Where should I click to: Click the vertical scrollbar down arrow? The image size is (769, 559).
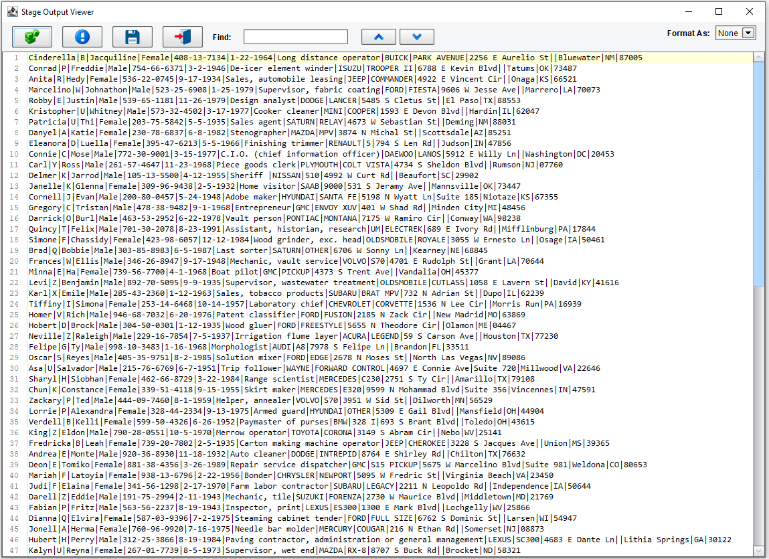(758, 551)
